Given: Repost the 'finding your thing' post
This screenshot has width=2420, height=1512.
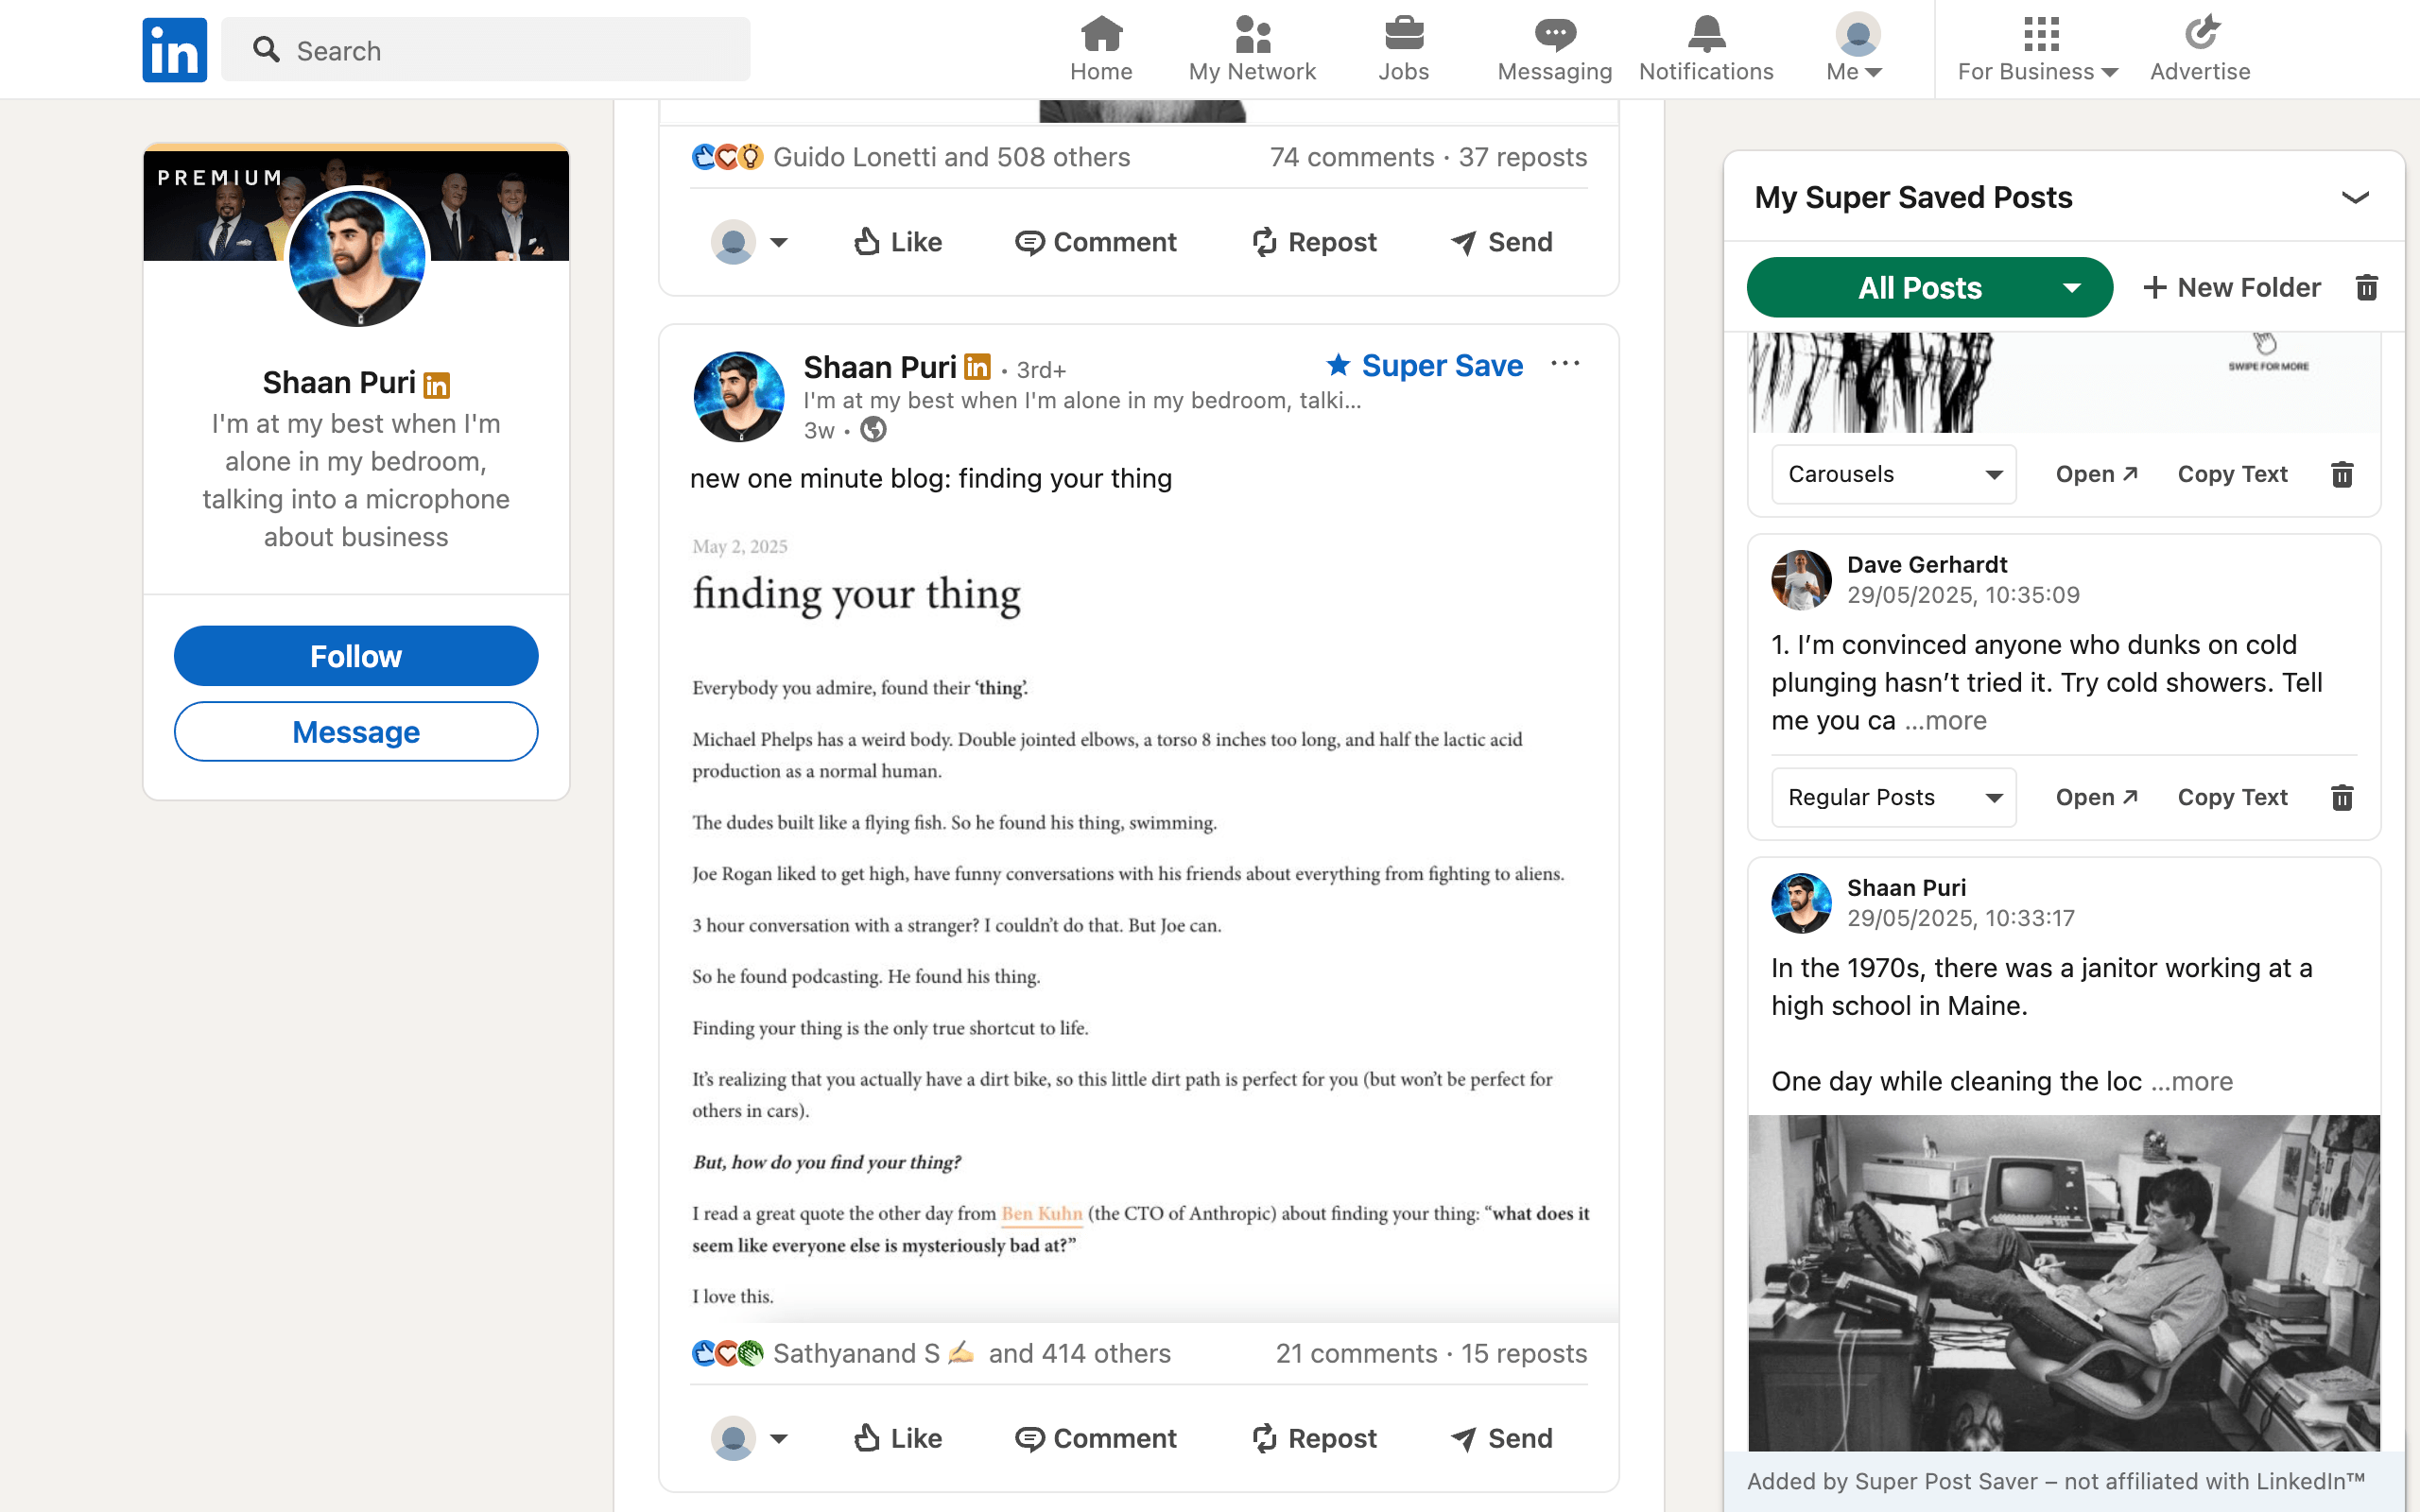Looking at the screenshot, I should pyautogui.click(x=1314, y=1438).
